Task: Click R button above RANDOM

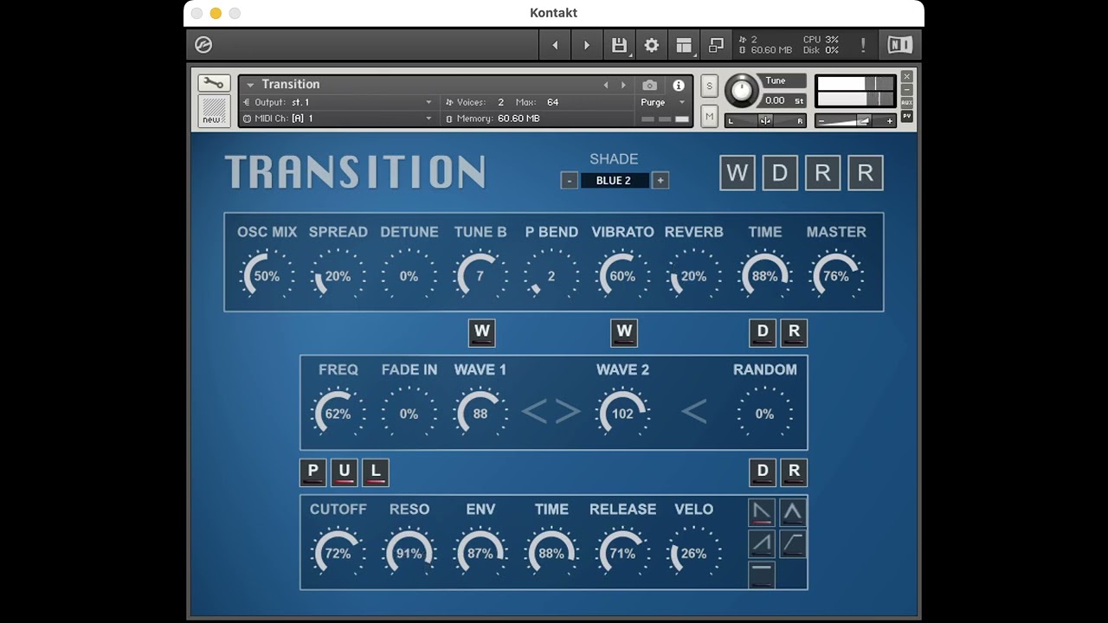Action: (x=794, y=332)
